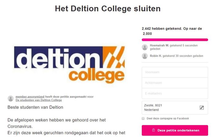
Task: Focus the Achternaam text field
Action: click(x=175, y=83)
